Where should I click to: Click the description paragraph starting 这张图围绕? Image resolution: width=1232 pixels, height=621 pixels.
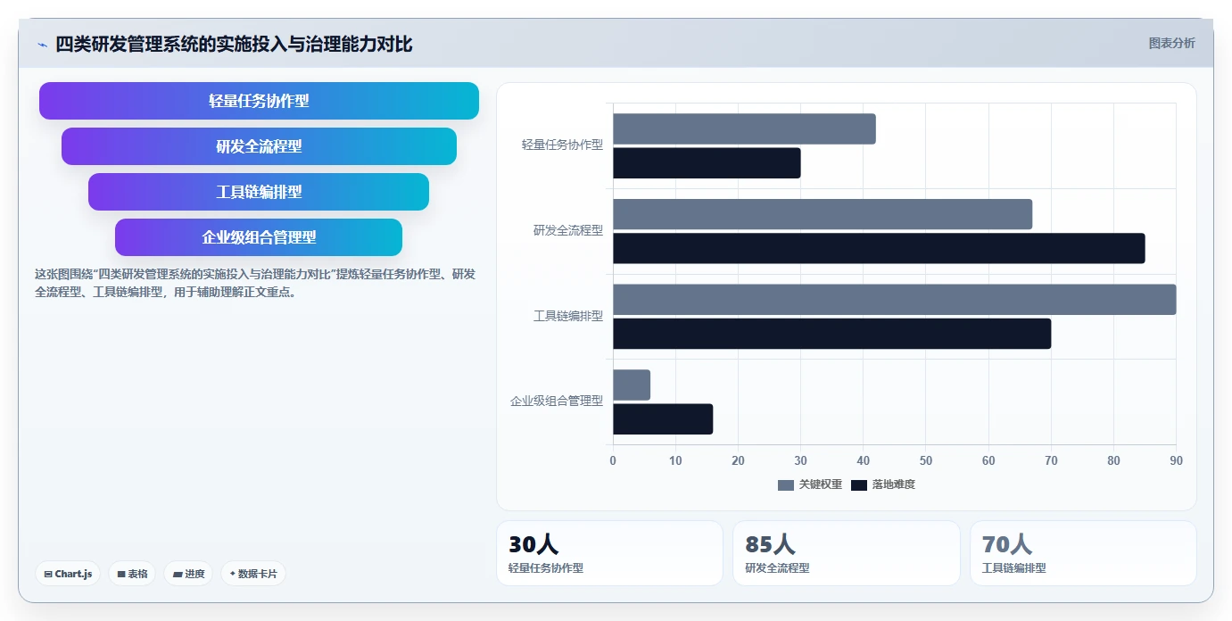pos(255,283)
